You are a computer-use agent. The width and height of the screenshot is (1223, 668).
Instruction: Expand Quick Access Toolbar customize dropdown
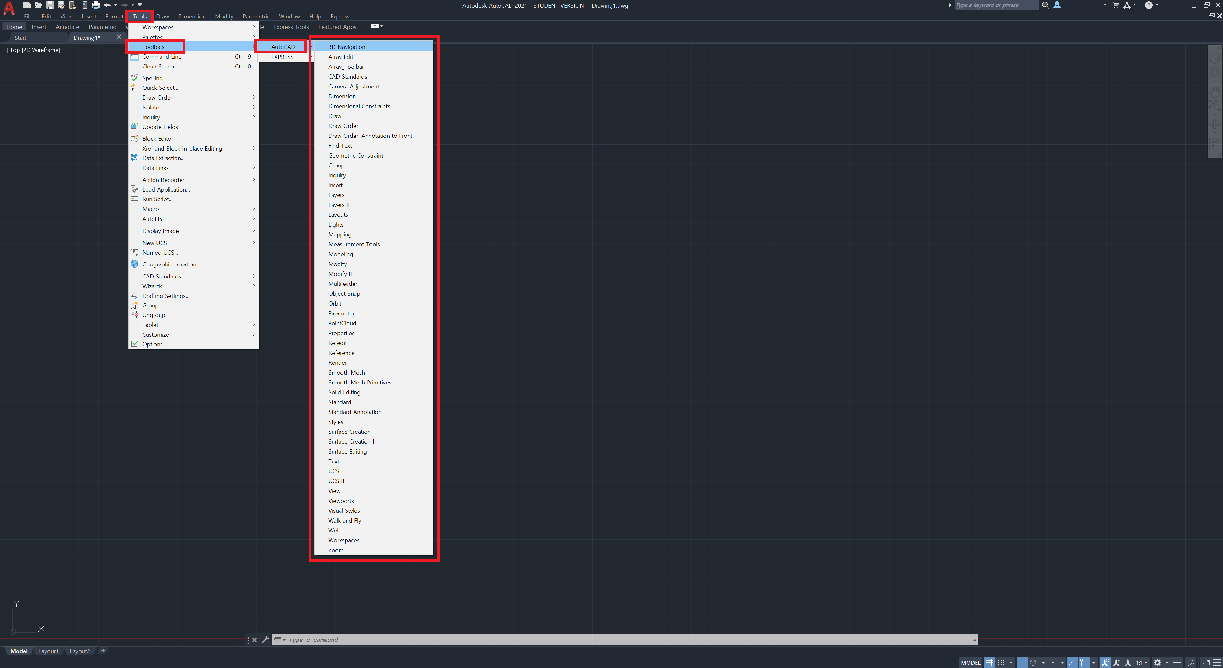click(140, 5)
